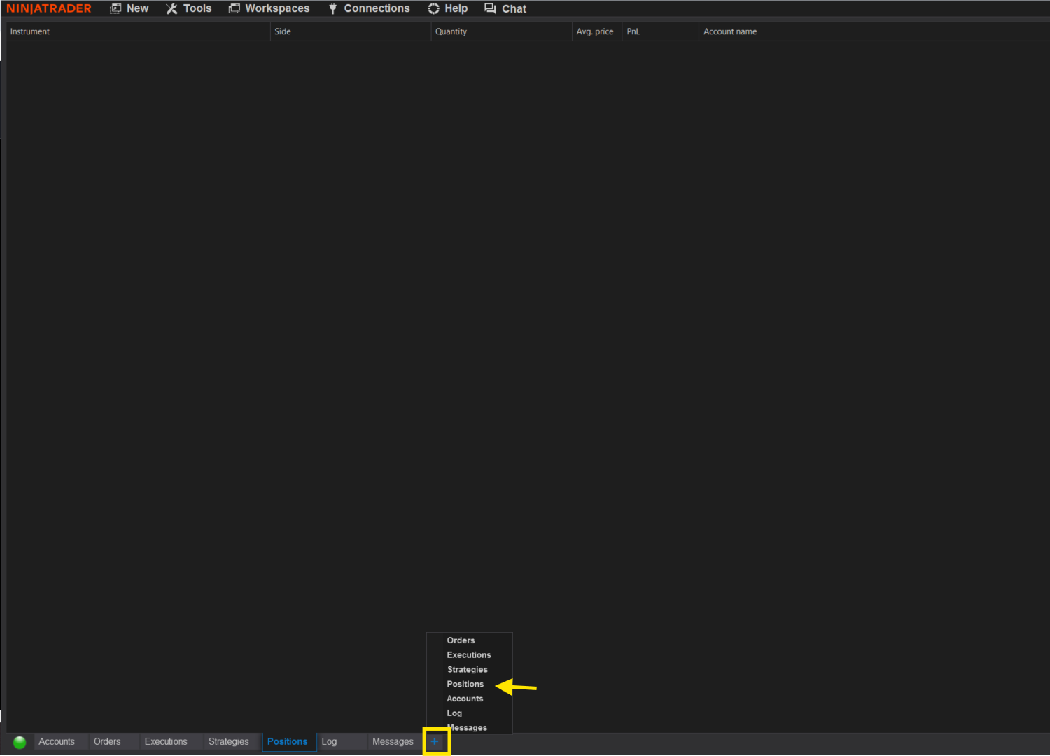The width and height of the screenshot is (1050, 756).
Task: Choose Accounts from the popup menu
Action: tap(470, 699)
